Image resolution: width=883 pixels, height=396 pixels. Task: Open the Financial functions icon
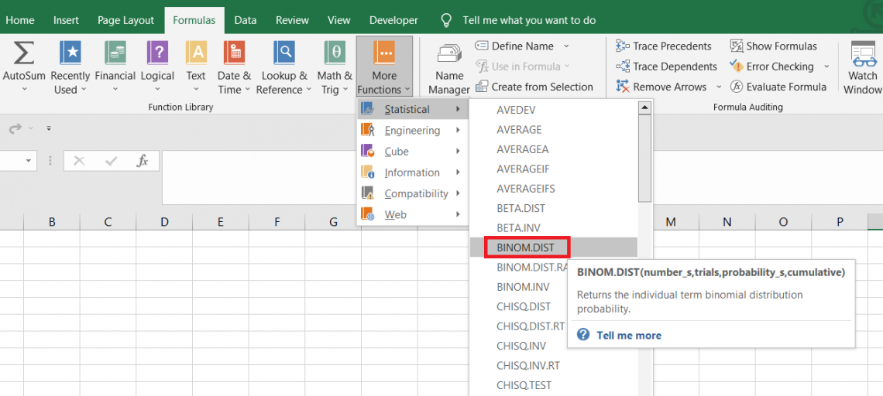point(115,53)
